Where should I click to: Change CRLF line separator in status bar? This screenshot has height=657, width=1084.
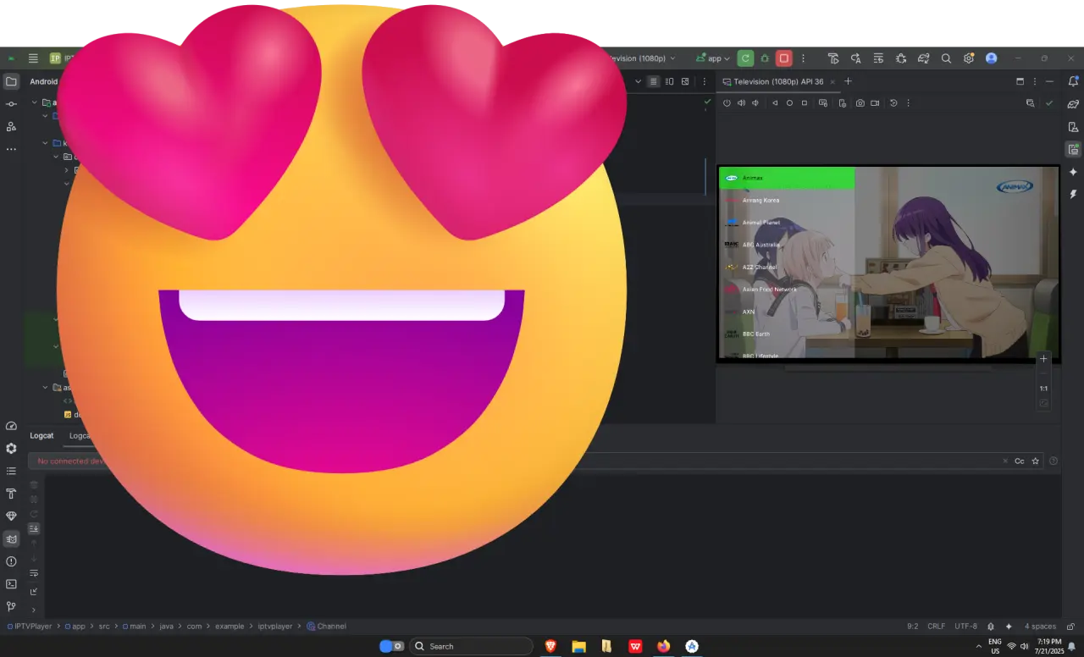pos(936,627)
